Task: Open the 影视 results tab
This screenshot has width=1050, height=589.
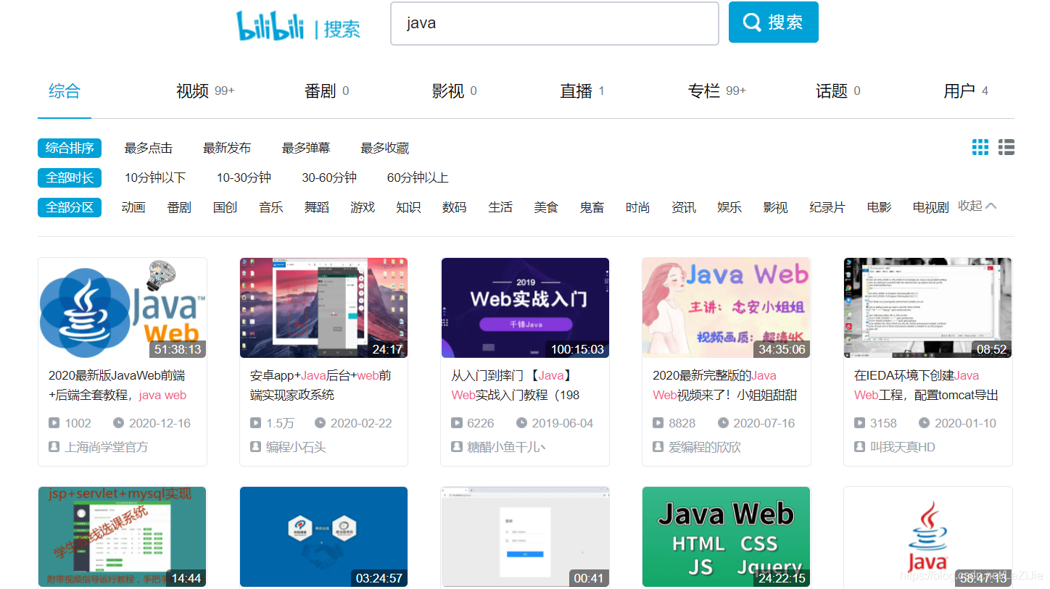Action: point(455,91)
